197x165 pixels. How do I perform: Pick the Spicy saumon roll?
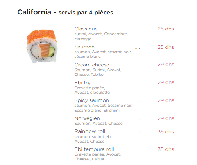pyautogui.click(x=91, y=100)
